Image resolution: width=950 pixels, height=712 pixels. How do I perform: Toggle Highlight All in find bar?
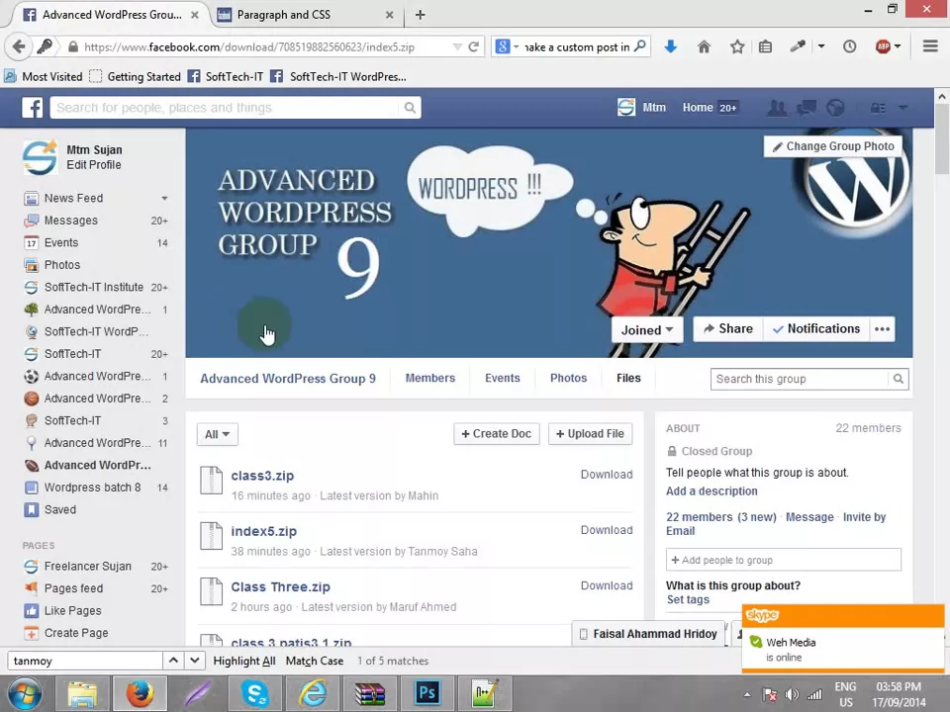tap(244, 662)
